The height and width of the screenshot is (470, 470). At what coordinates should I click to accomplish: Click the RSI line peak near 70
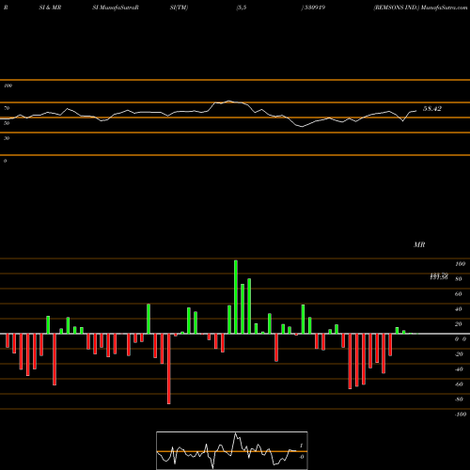pyautogui.click(x=229, y=101)
